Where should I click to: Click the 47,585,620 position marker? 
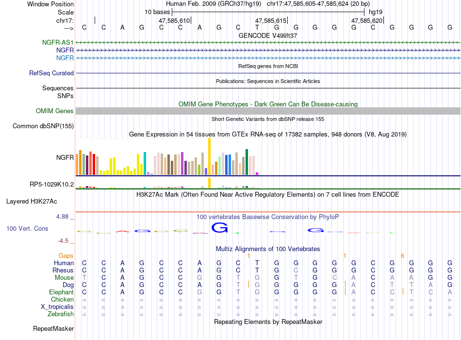[367, 20]
